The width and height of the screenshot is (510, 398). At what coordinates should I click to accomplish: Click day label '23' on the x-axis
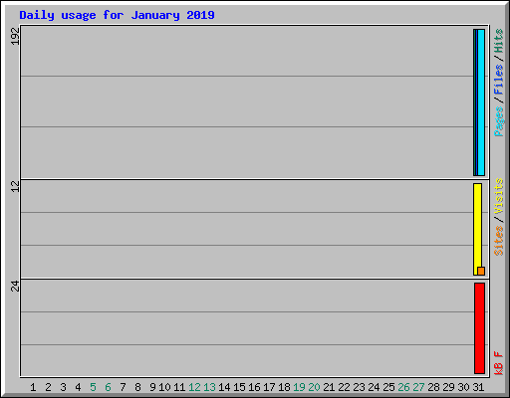pos(359,387)
